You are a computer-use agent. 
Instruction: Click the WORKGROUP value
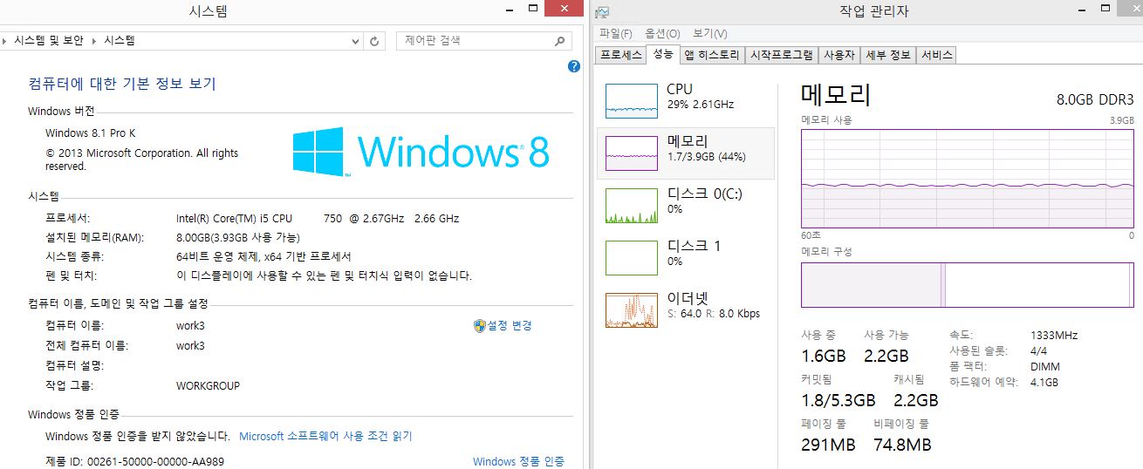pos(208,385)
